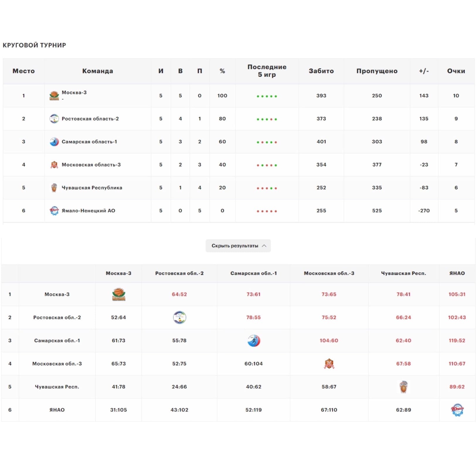476x476 pixels.
Task: Open the 104:60 Самарская vs Московская score
Action: click(329, 341)
